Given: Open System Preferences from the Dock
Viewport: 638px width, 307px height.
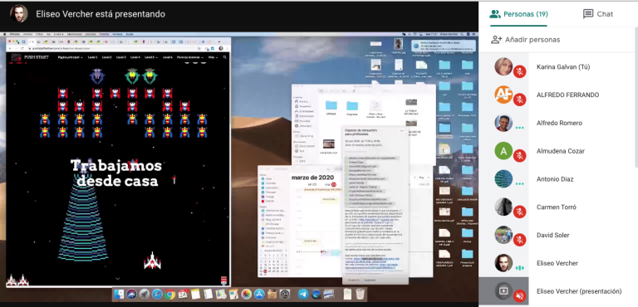Looking at the screenshot, I should point(284,294).
